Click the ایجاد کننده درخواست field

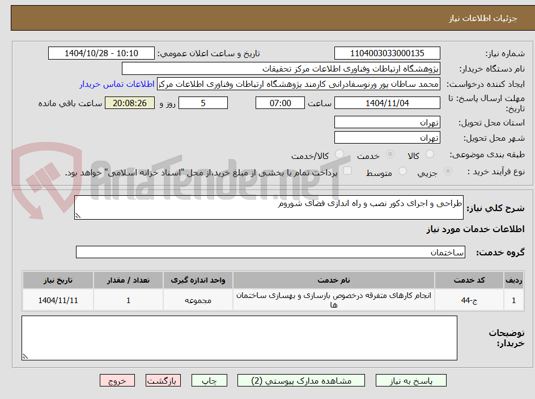[x=299, y=84]
